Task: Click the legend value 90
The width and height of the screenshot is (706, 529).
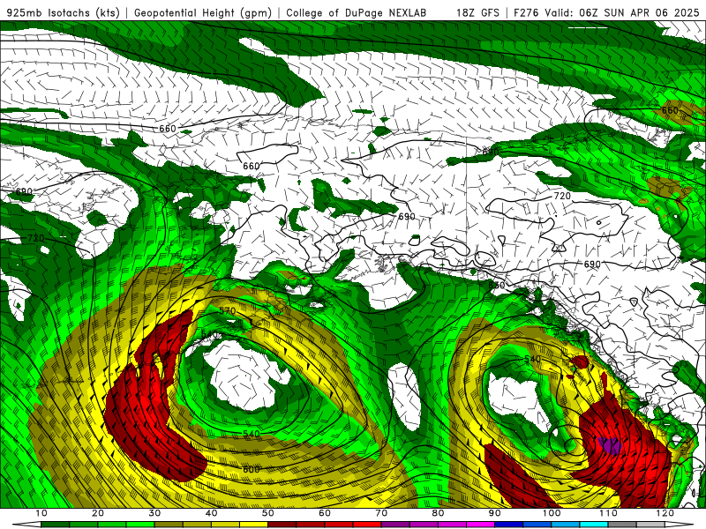Action: [x=495, y=513]
